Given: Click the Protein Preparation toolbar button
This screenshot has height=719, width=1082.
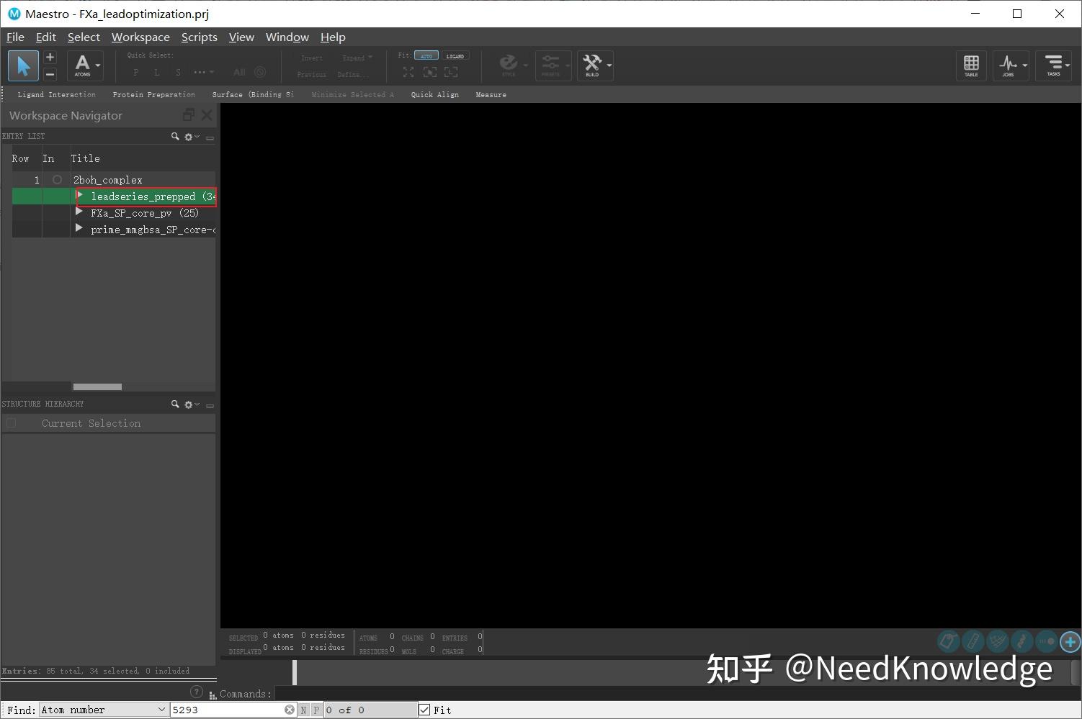Looking at the screenshot, I should (153, 94).
